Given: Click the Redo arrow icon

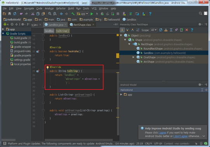Looking at the screenshot, I should pos(26,14).
